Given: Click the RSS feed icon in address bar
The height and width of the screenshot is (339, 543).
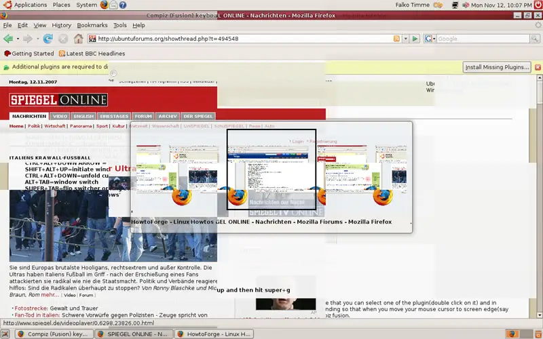Looking at the screenshot, I should coord(396,39).
